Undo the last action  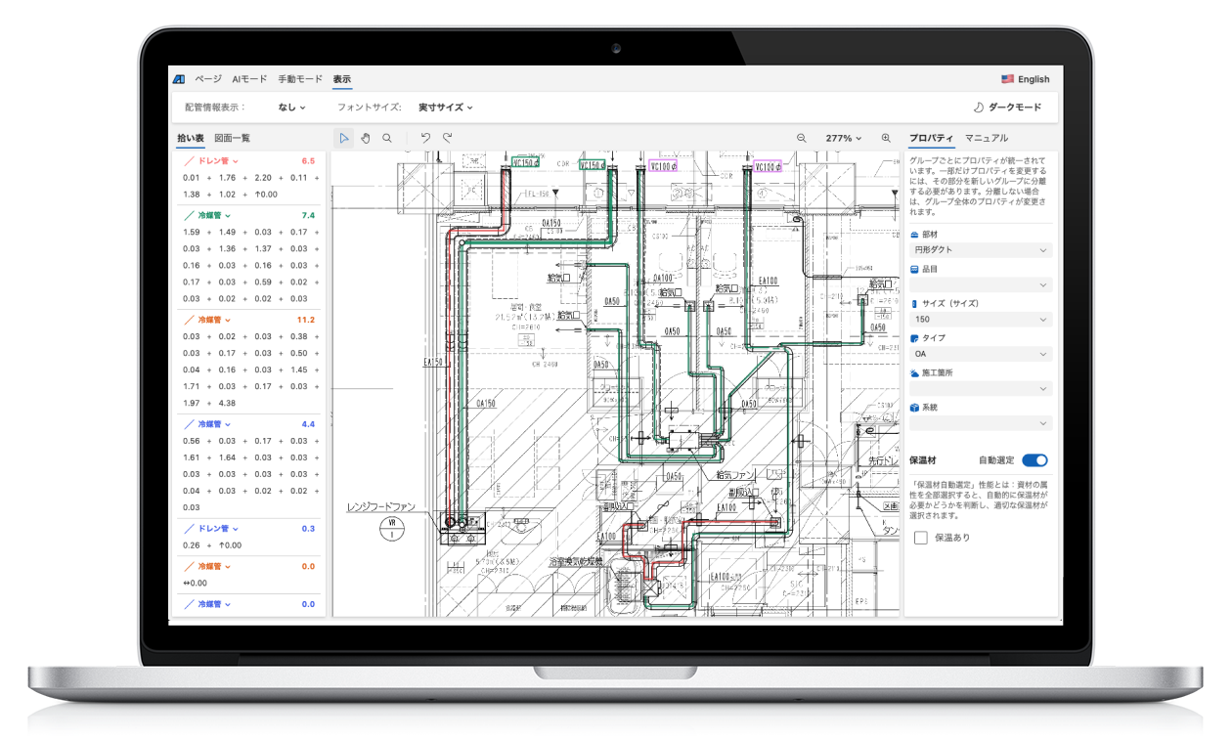click(x=425, y=139)
